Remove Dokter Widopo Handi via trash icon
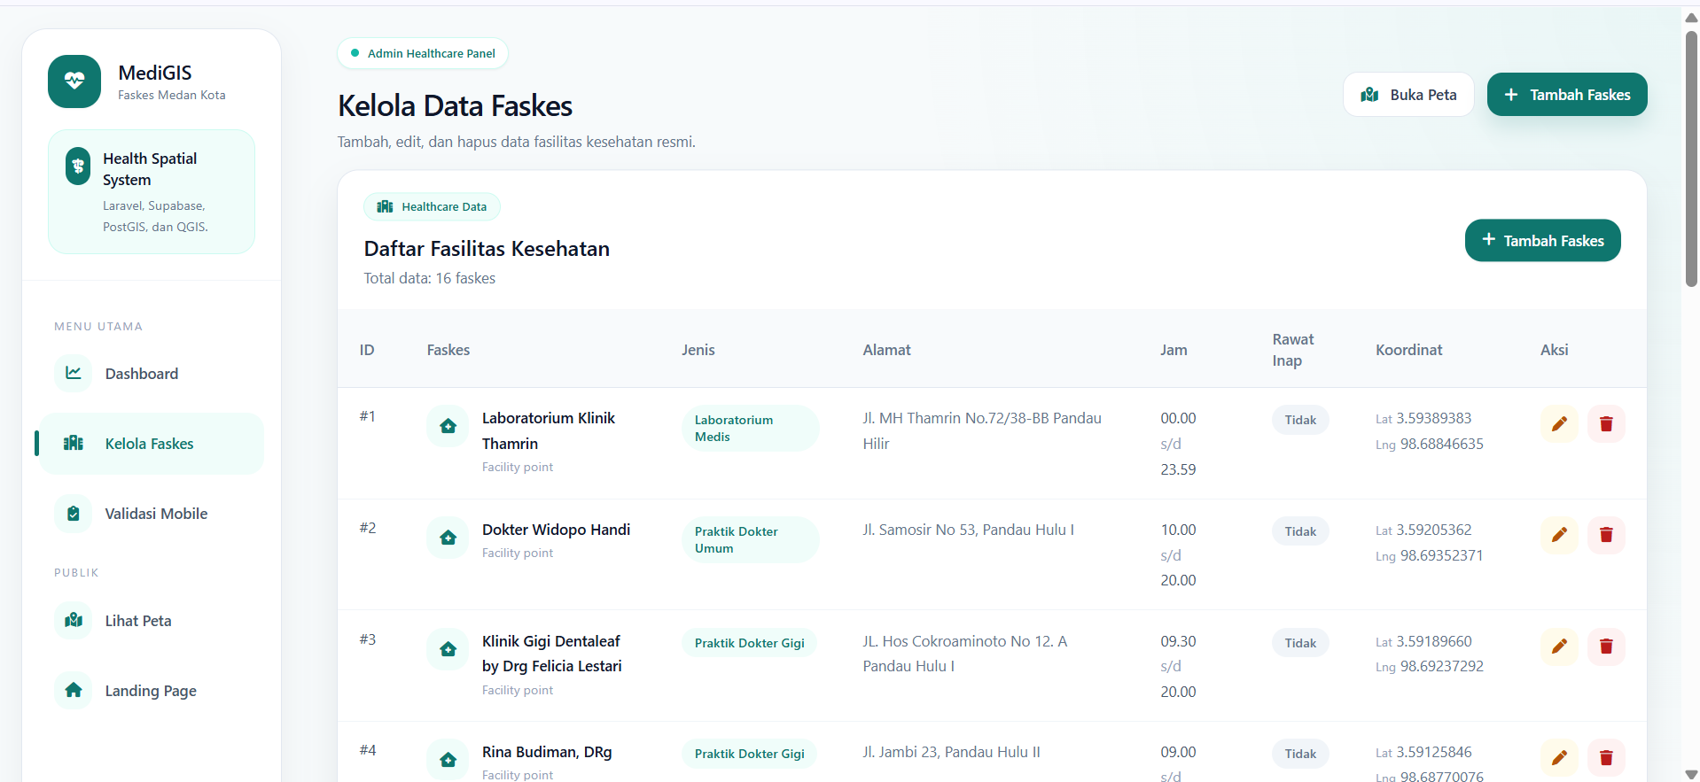Screen dimensions: 1700x782 (1606, 535)
